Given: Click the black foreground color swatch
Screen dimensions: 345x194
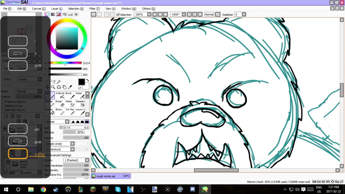Looking at the screenshot, I should [81, 82].
